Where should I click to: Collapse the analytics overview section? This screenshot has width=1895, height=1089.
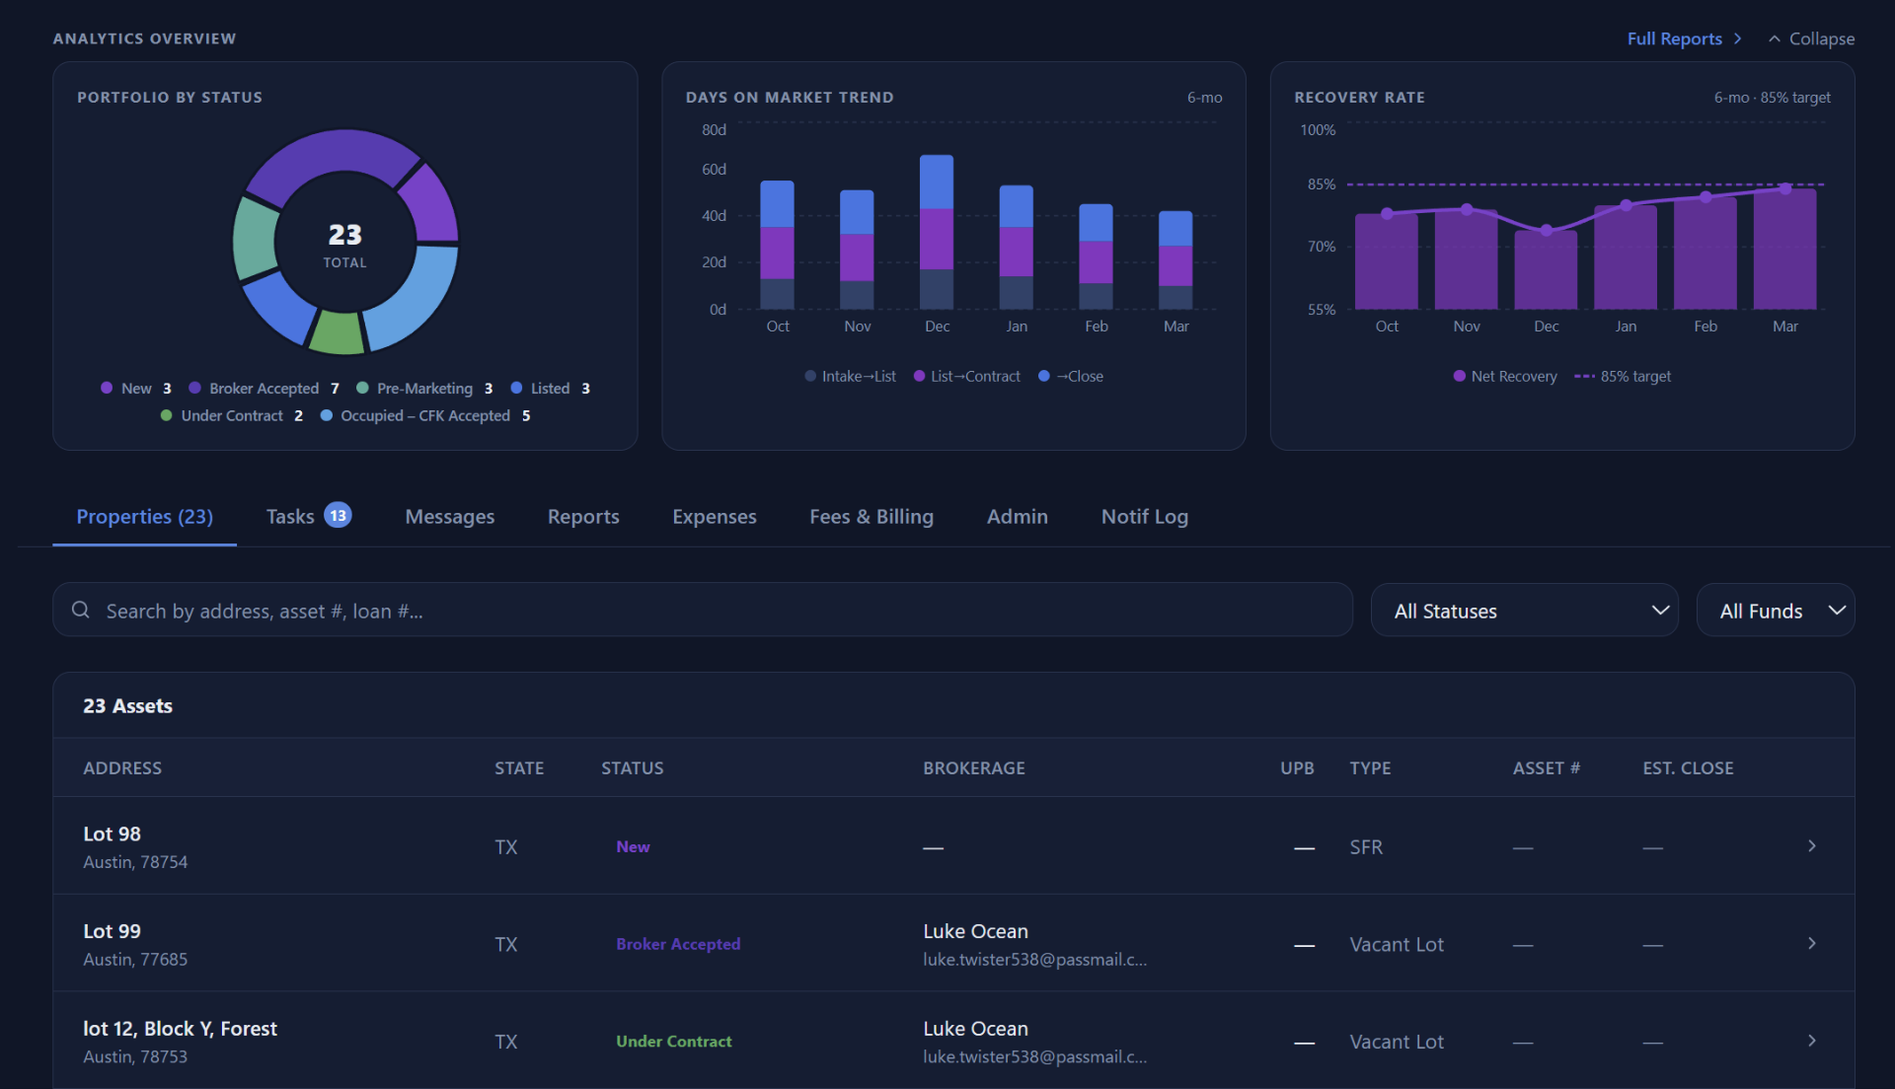[1811, 38]
